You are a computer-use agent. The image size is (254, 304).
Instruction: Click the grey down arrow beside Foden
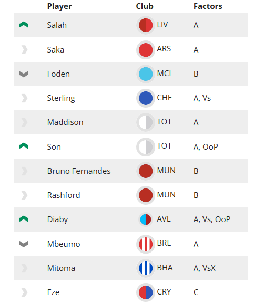[x=24, y=74]
